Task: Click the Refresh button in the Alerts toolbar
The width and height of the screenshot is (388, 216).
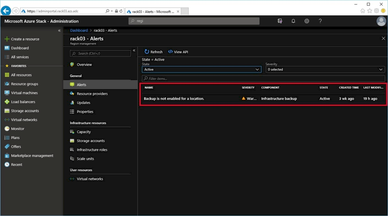Action: [154, 52]
